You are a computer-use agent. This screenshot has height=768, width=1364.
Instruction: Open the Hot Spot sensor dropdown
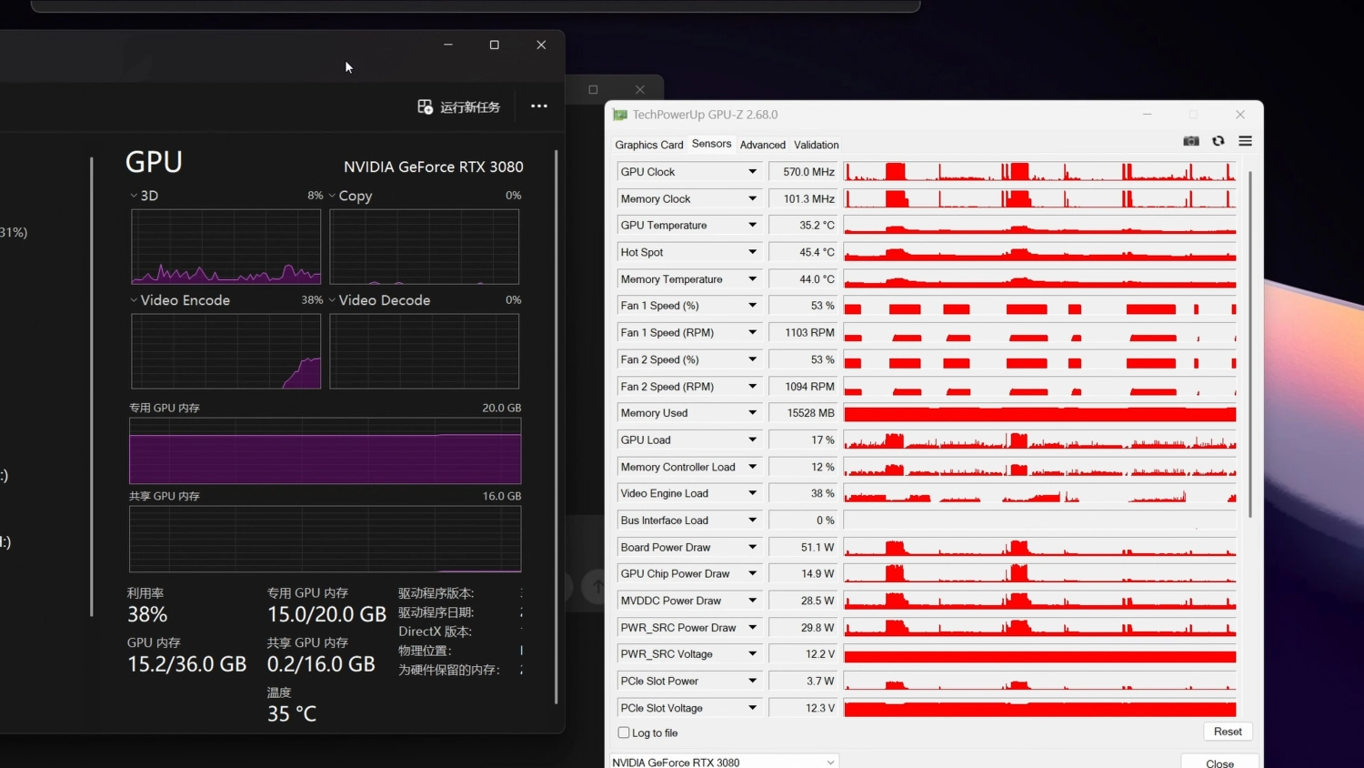pyautogui.click(x=752, y=252)
